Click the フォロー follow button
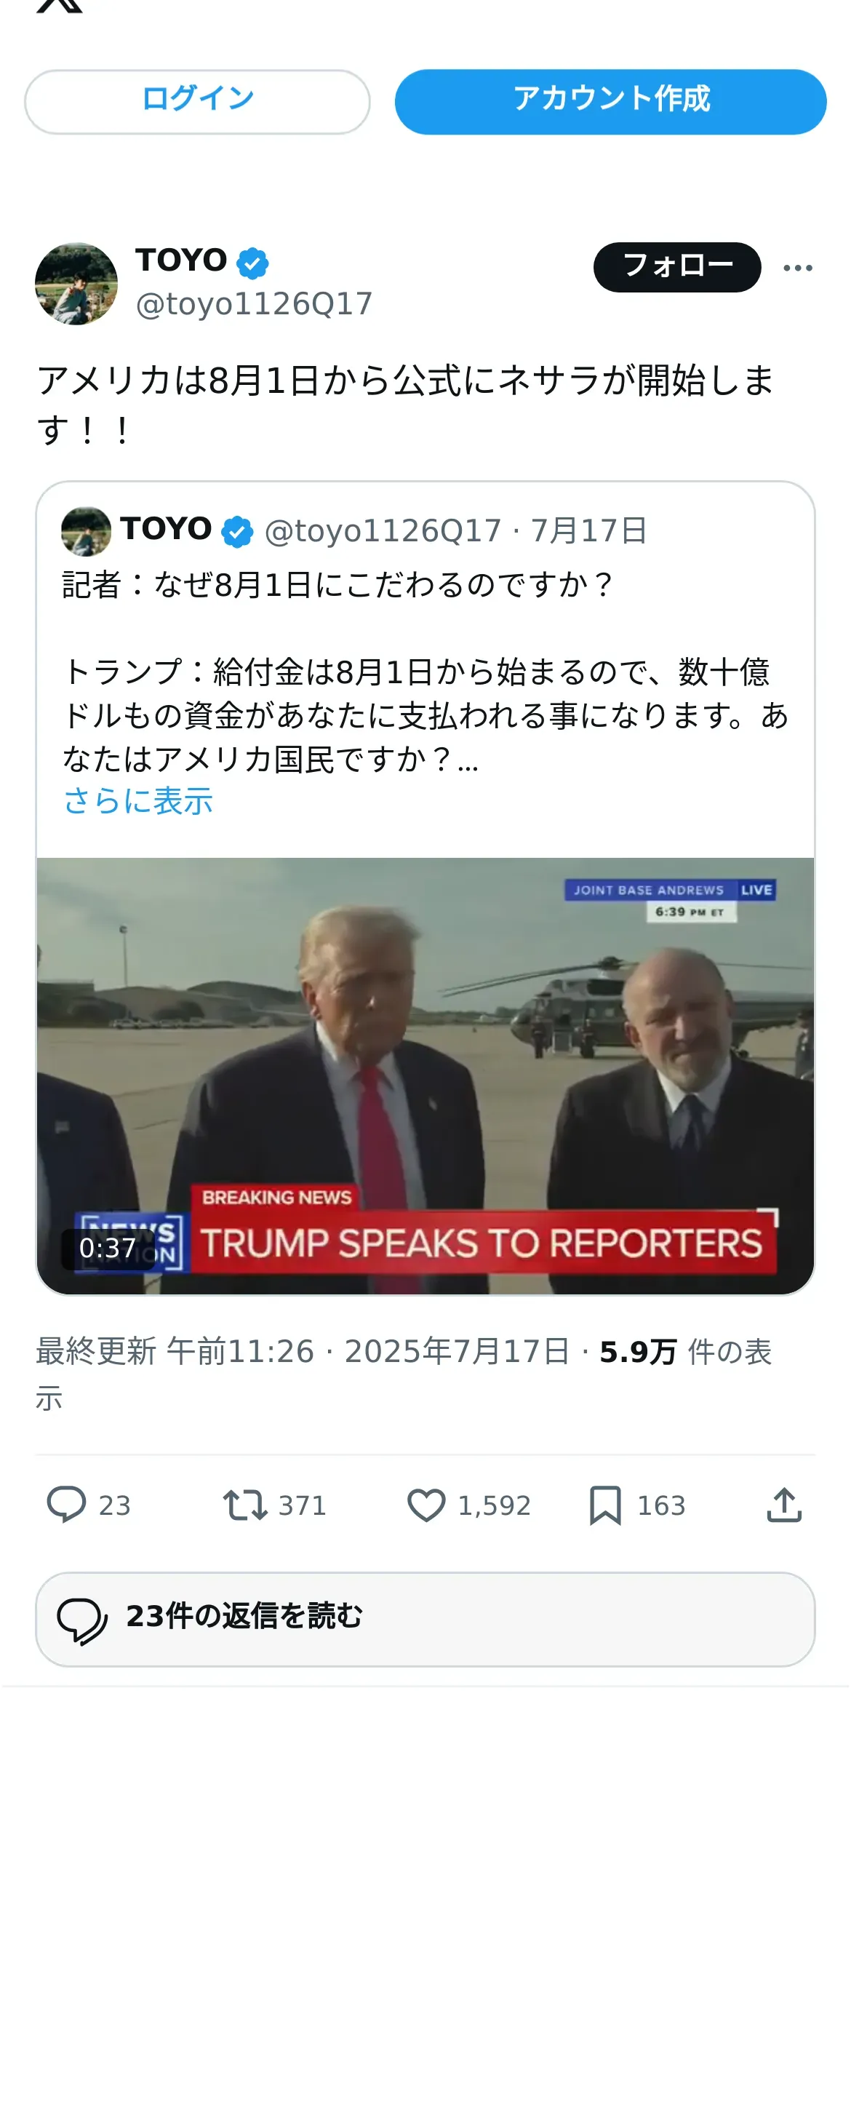This screenshot has height=2102, width=851. (677, 267)
